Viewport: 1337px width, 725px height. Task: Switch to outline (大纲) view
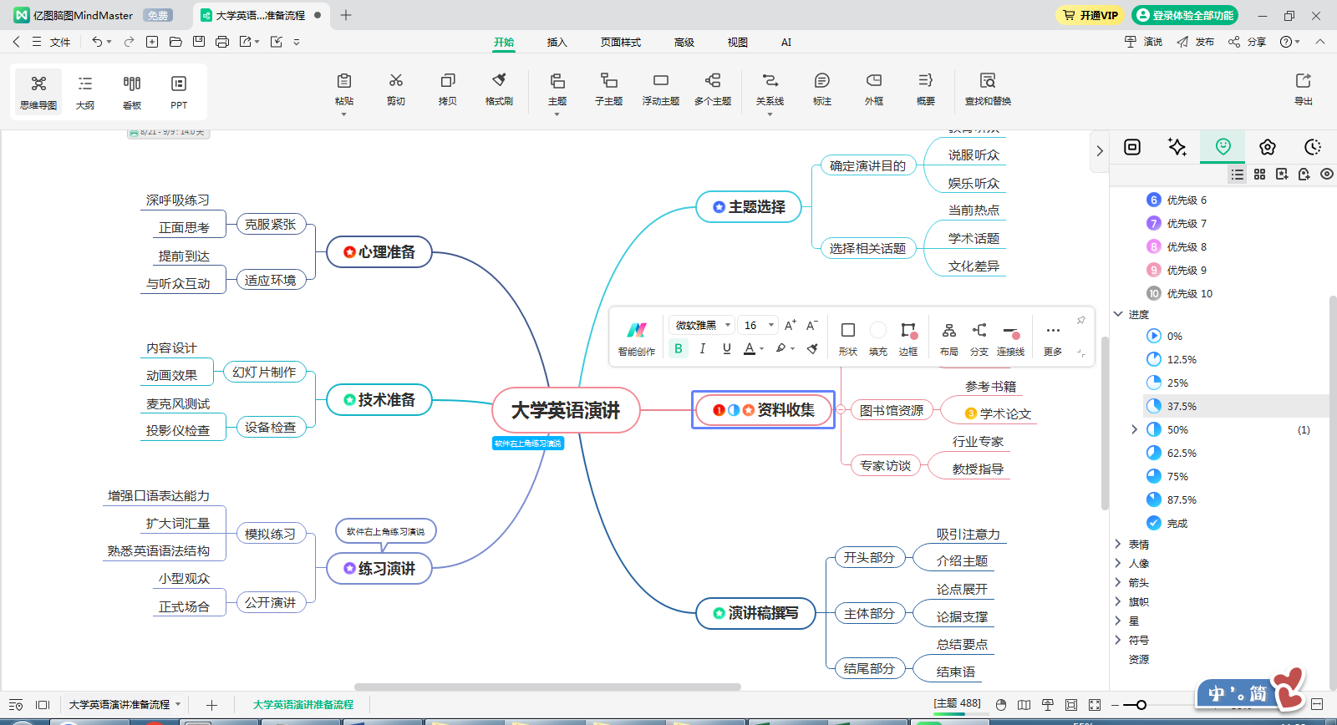point(85,92)
